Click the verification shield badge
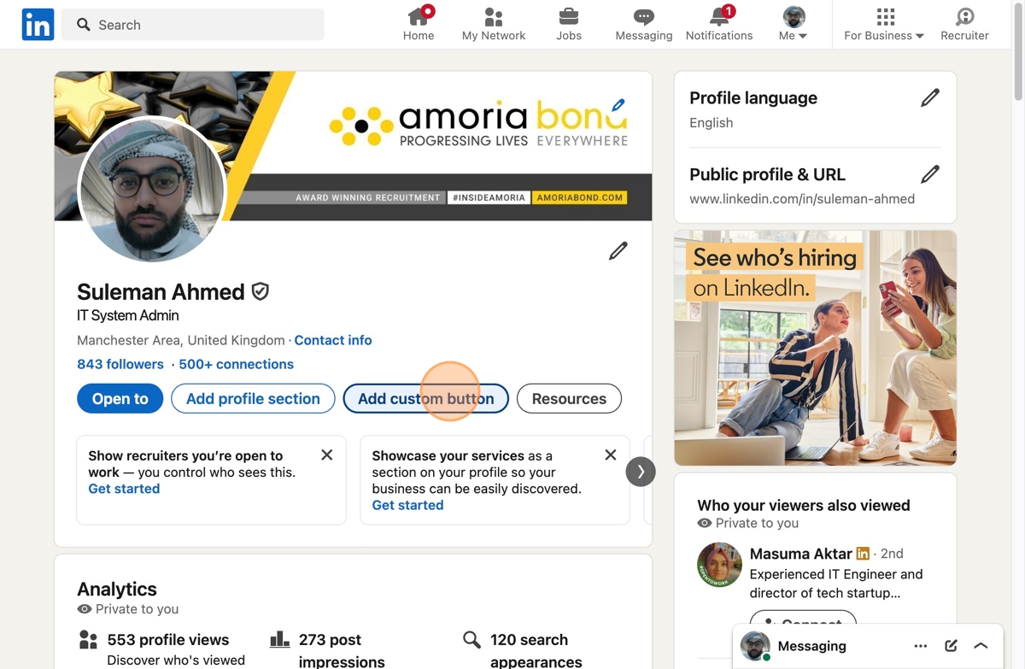This screenshot has width=1025, height=669. (x=261, y=291)
